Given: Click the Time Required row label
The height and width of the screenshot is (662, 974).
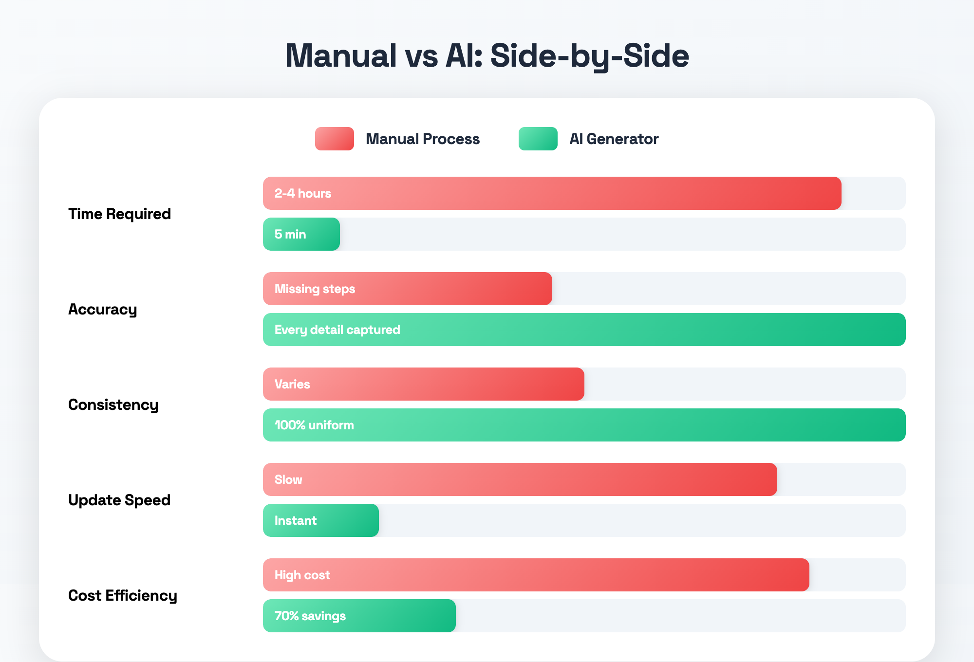Looking at the screenshot, I should [x=119, y=214].
